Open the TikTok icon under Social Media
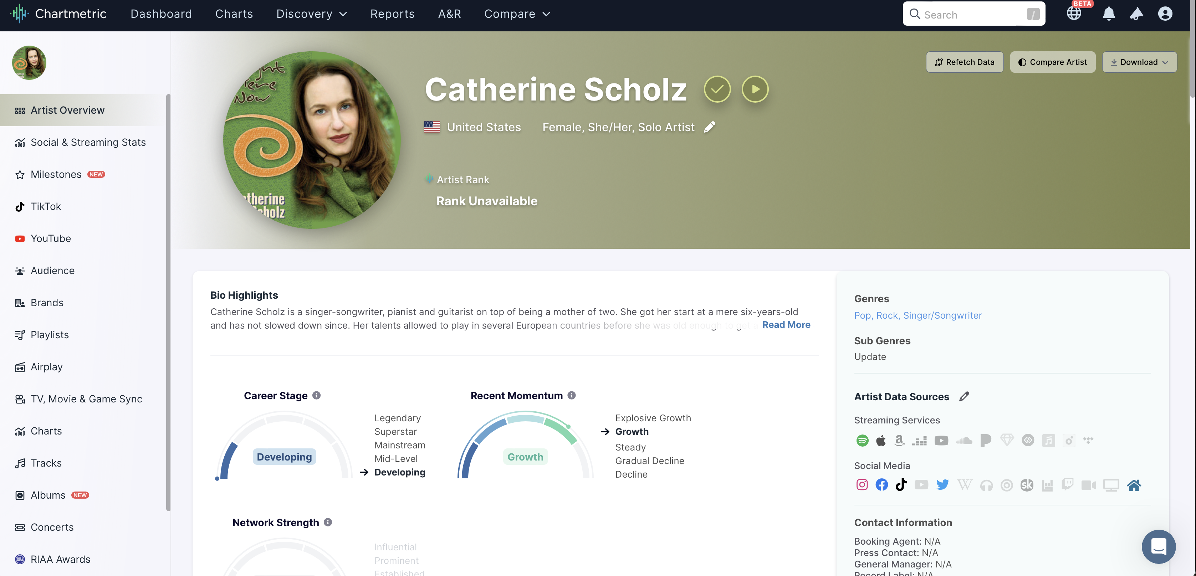Image resolution: width=1196 pixels, height=576 pixels. (901, 484)
